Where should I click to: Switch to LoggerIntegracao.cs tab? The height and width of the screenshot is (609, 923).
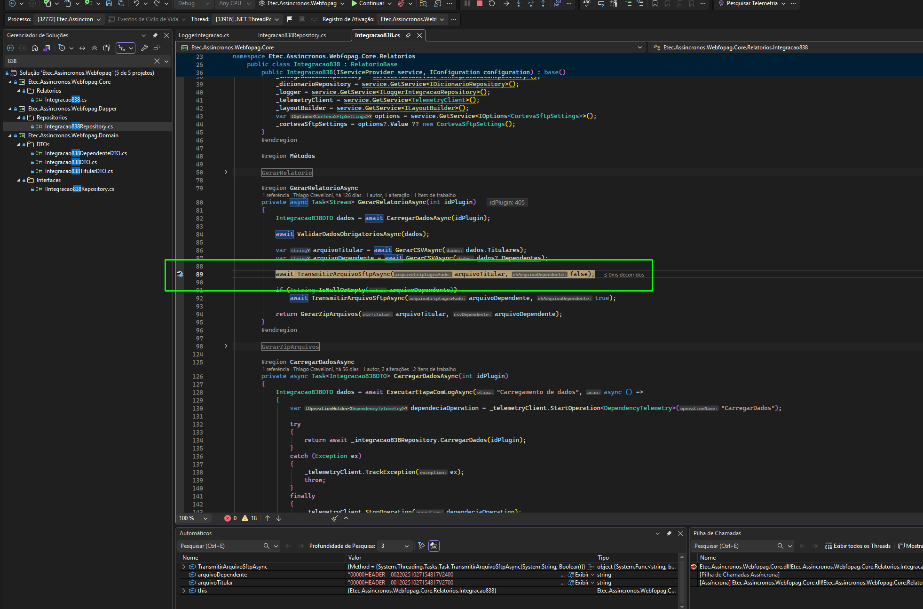pos(204,35)
